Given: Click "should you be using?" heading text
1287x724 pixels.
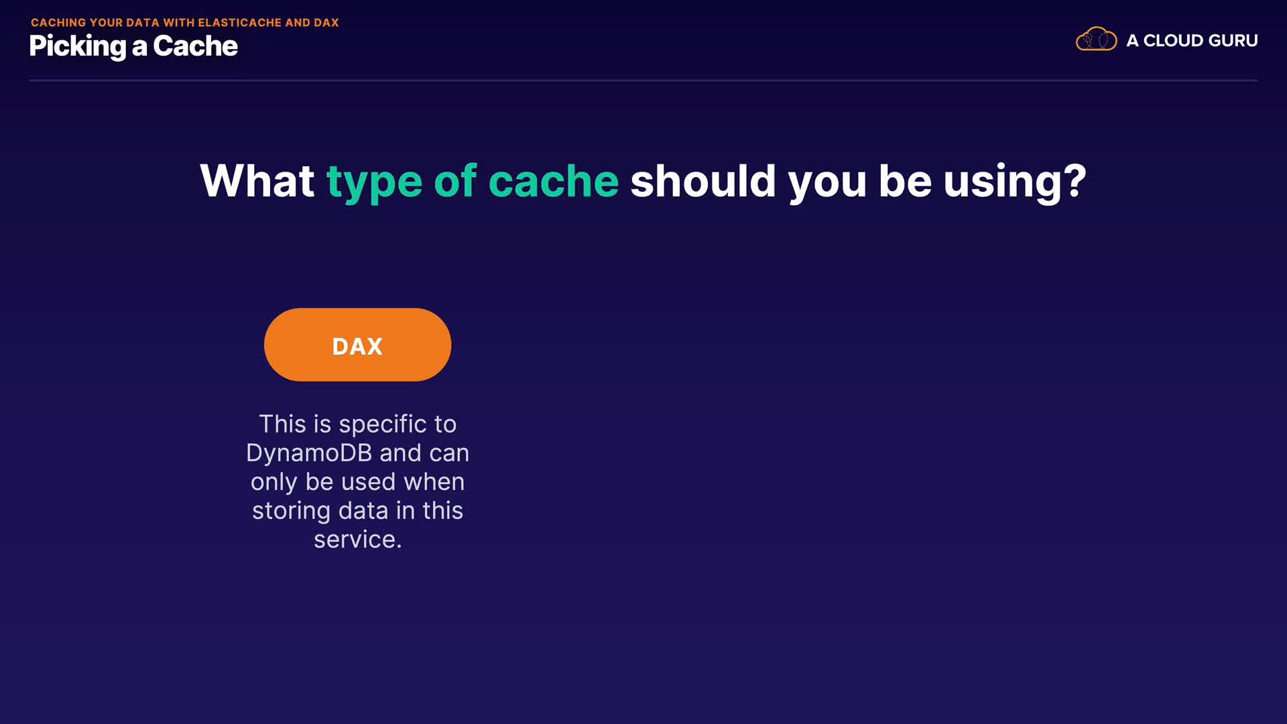Looking at the screenshot, I should [x=857, y=181].
